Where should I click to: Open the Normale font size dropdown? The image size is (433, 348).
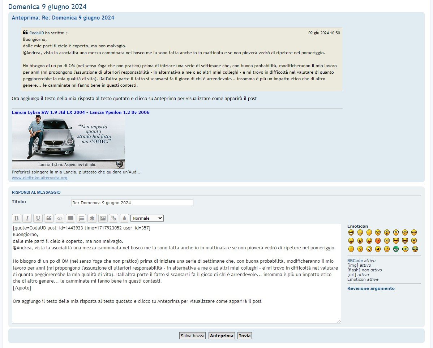tap(147, 218)
